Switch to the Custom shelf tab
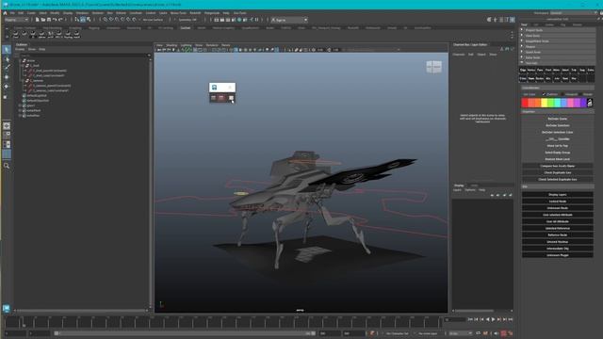 (186, 28)
